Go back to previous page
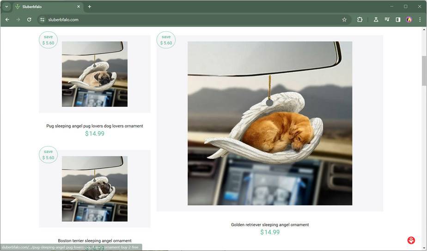The image size is (427, 251). [7, 19]
